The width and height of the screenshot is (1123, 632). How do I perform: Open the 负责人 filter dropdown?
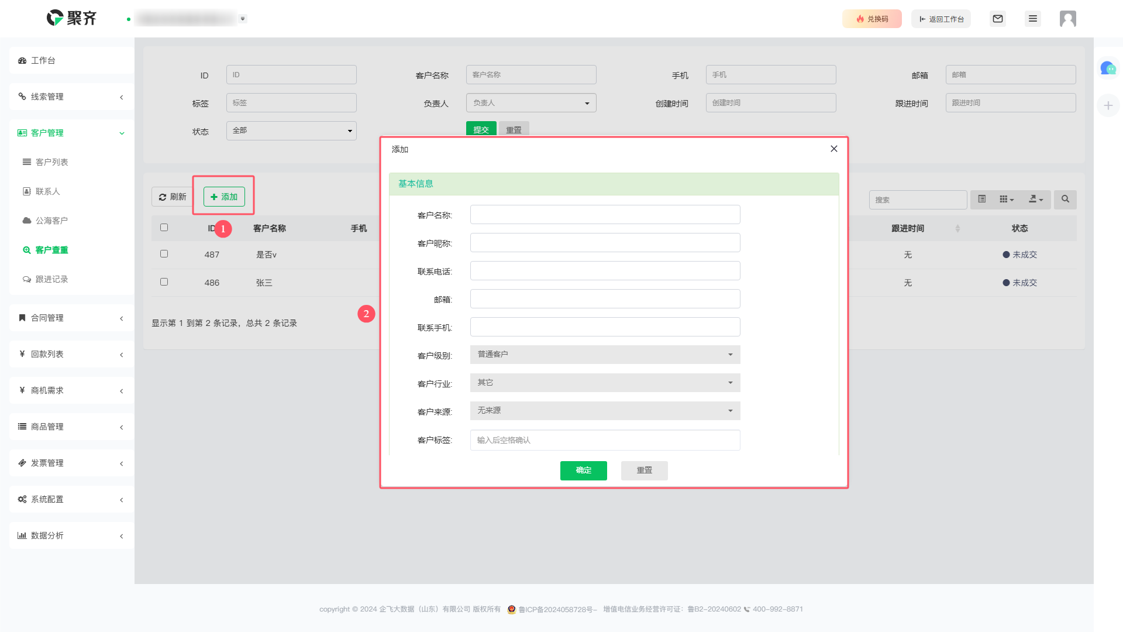(531, 103)
